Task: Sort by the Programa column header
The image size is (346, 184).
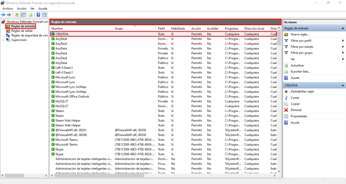Action: point(233,28)
